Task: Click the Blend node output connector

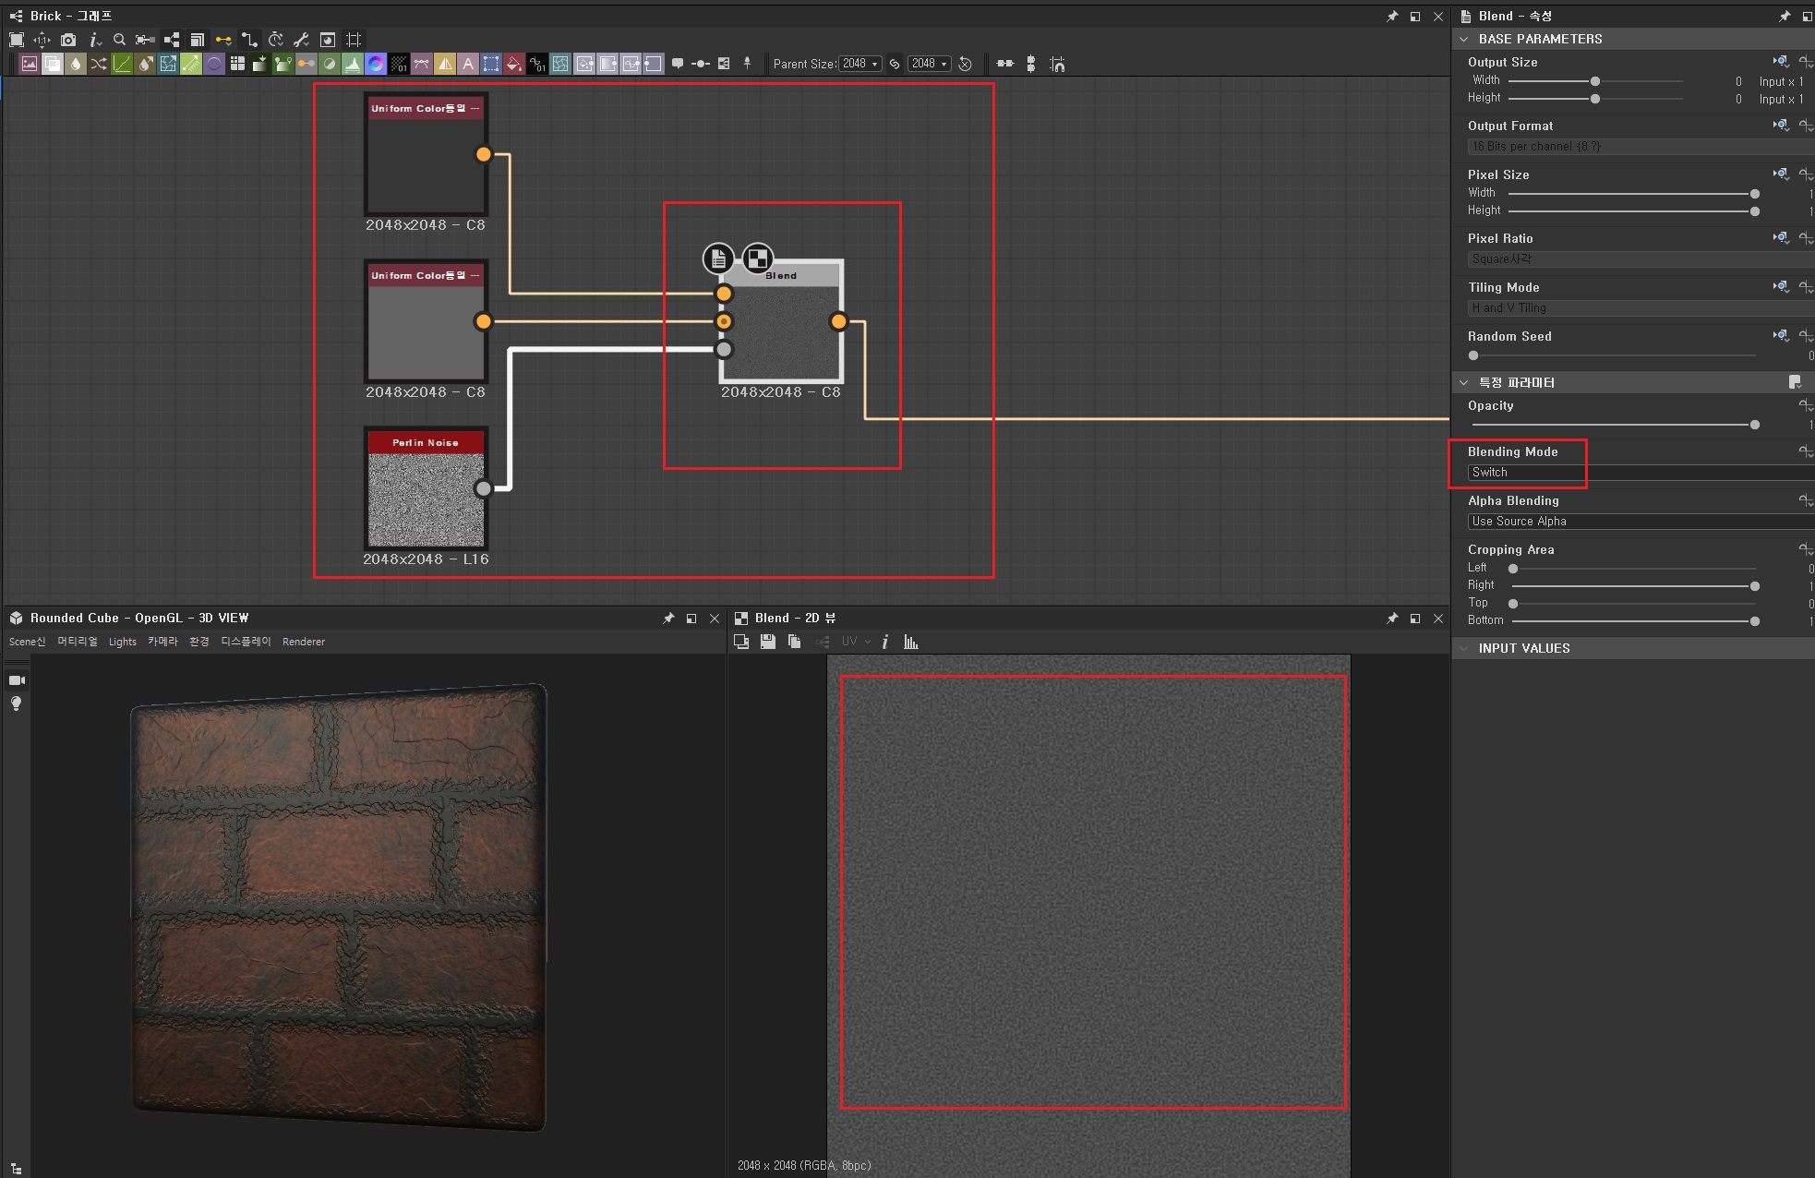Action: [x=838, y=321]
